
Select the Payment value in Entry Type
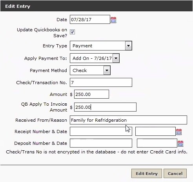coord(82,46)
